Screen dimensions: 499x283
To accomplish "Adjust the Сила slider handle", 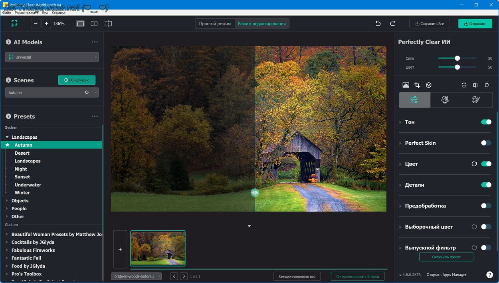I will tap(457, 58).
